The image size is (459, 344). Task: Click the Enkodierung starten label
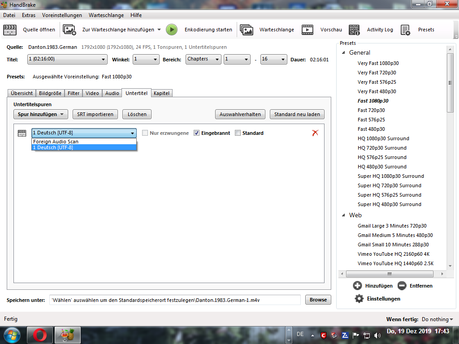point(208,30)
